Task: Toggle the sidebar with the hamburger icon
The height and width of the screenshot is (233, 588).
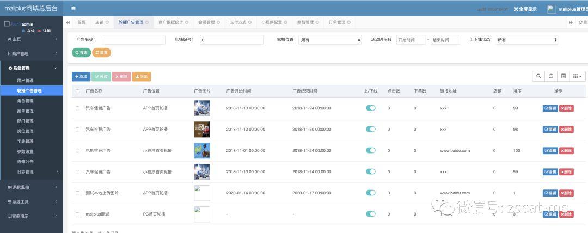Action: click(x=73, y=9)
